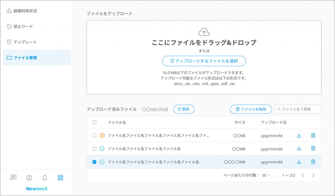The width and height of the screenshot is (335, 196).
Task: Go to previous page using left chevron
Action: [x=303, y=175]
